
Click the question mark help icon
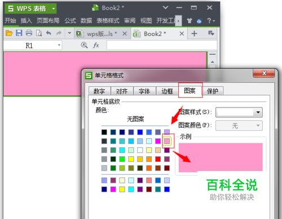coord(209,21)
